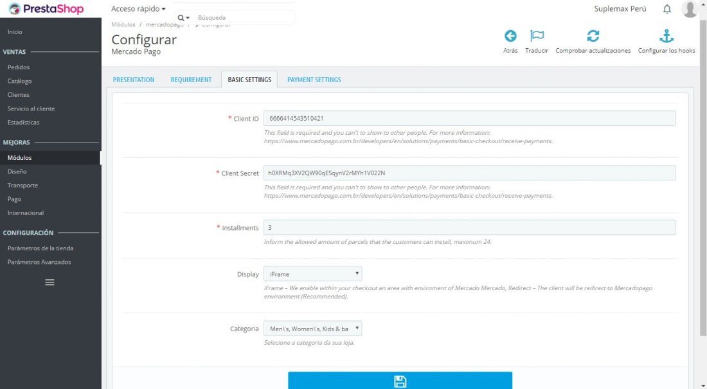Open Transporte in the sidebar
Screen dimensions: 707x389
click(22, 186)
